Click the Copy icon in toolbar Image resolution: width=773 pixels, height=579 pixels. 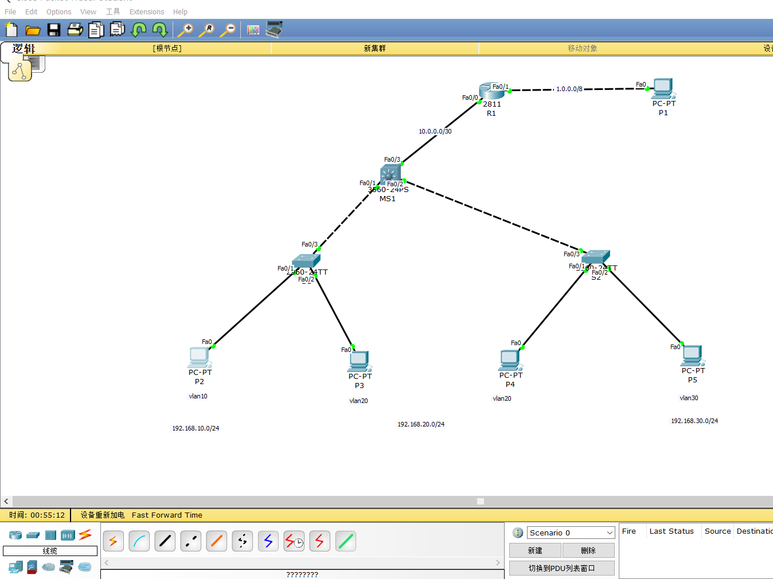coord(96,30)
